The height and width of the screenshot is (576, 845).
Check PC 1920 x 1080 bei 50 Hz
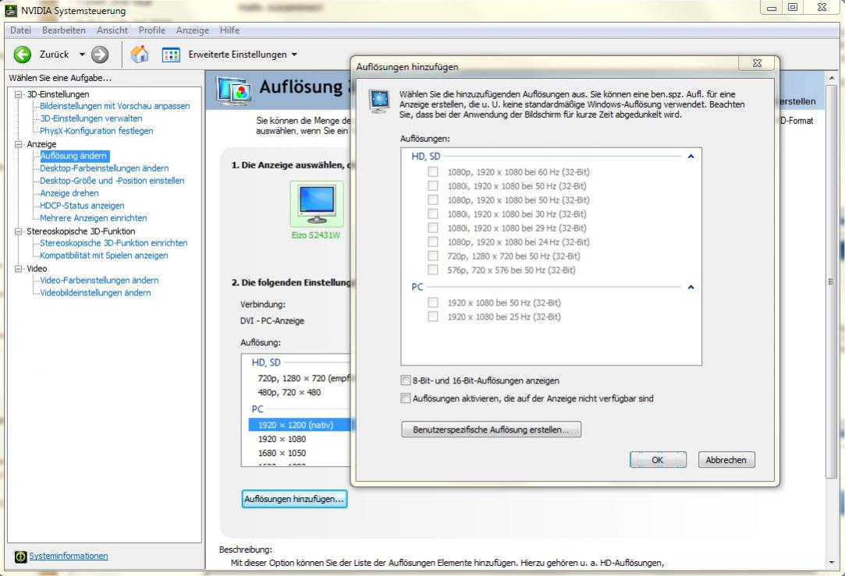[x=433, y=302]
